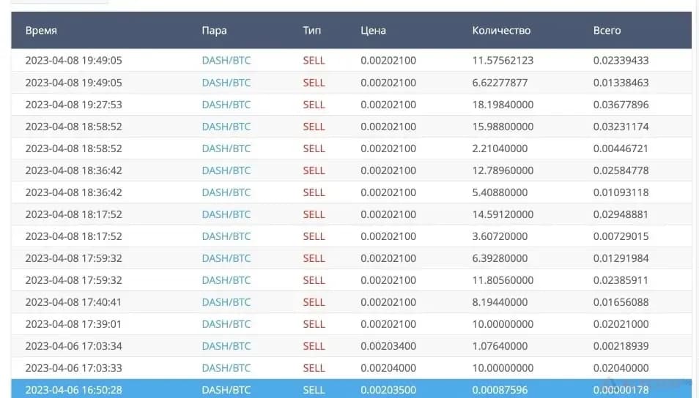Click total value 0.01093118
Image resolution: width=699 pixels, height=398 pixels.
tap(621, 192)
